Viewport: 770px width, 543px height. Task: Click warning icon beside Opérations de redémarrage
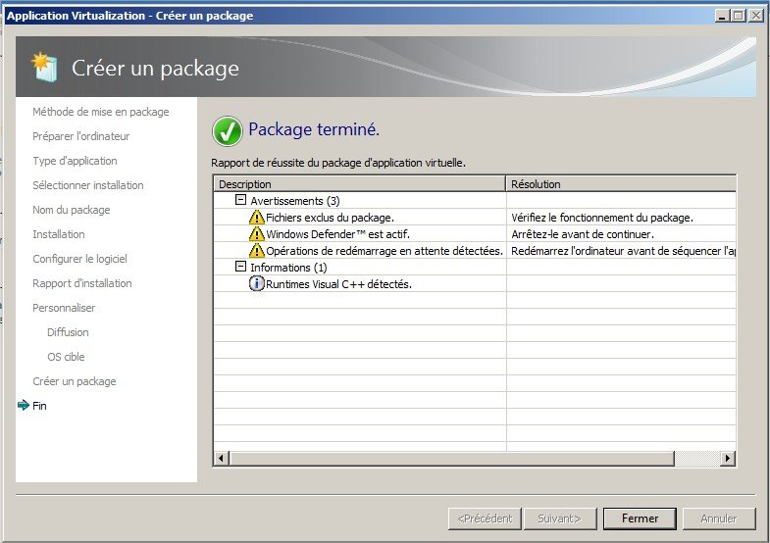[x=257, y=251]
